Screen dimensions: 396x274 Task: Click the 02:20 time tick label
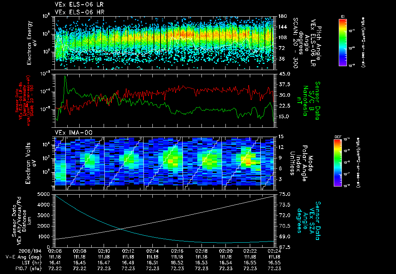(x=226, y=251)
